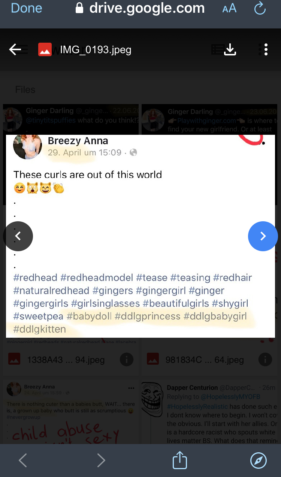Image resolution: width=281 pixels, height=477 pixels.
Task: Tap the IMG_0193.jpeg file title
Action: pyautogui.click(x=96, y=49)
